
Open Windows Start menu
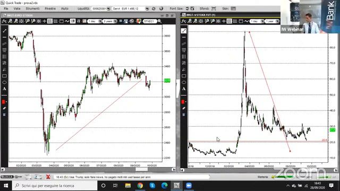(6, 186)
